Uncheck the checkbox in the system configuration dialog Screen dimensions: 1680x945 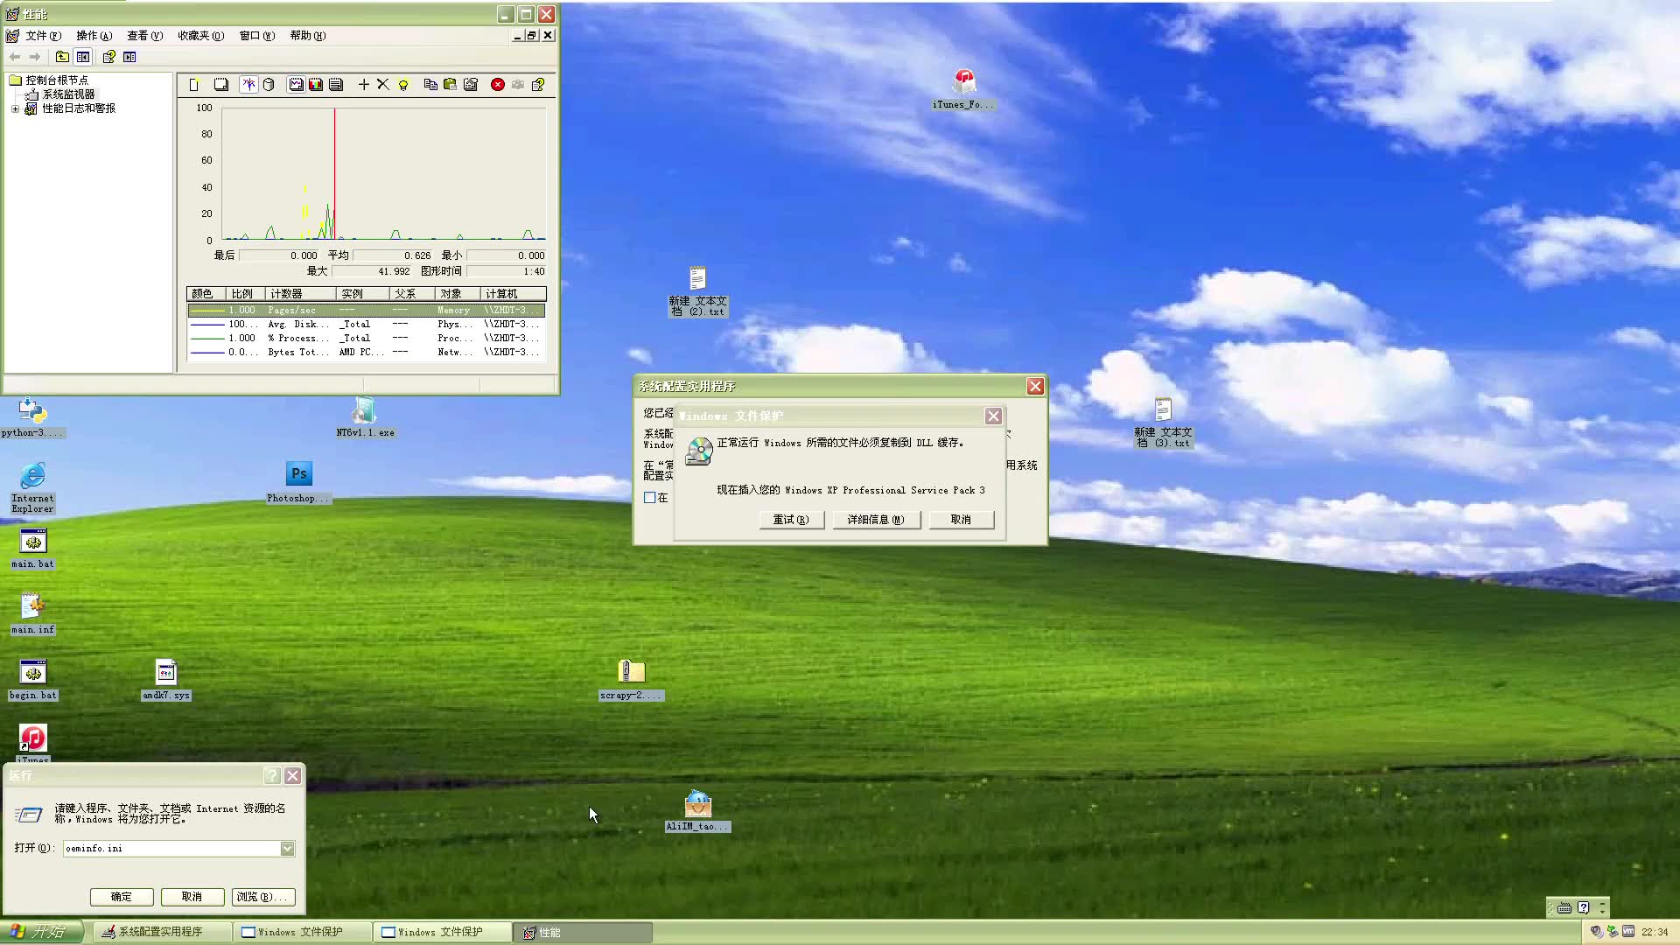click(x=650, y=497)
